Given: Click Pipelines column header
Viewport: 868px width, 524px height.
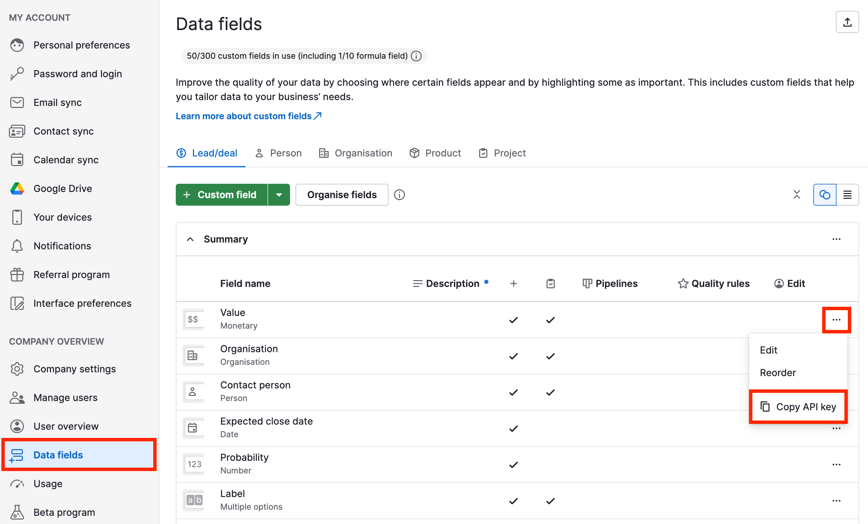Looking at the screenshot, I should tap(610, 284).
